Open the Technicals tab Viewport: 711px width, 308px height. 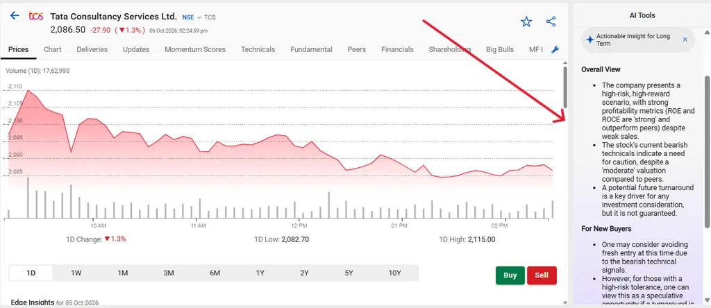coord(258,49)
